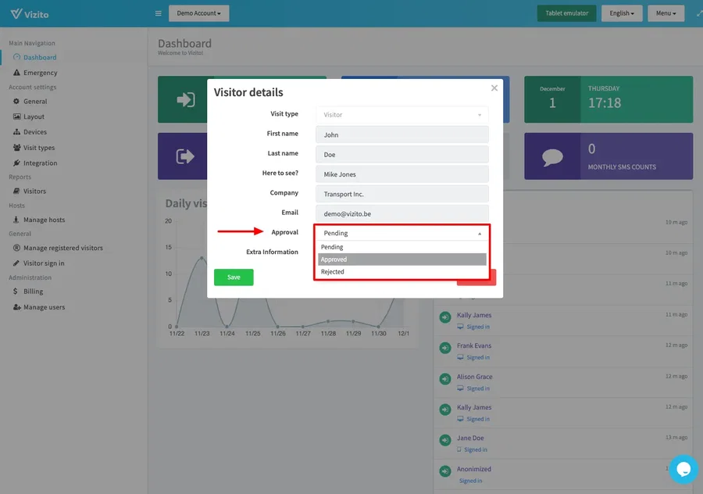Open the Visit type dropdown
Viewport: 703px width, 494px height.
pyautogui.click(x=401, y=115)
